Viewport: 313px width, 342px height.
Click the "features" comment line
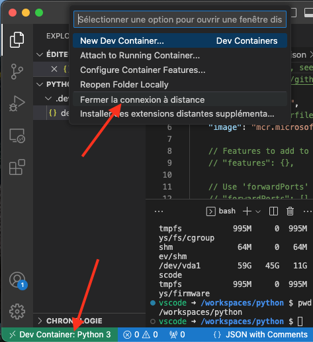pos(251,163)
